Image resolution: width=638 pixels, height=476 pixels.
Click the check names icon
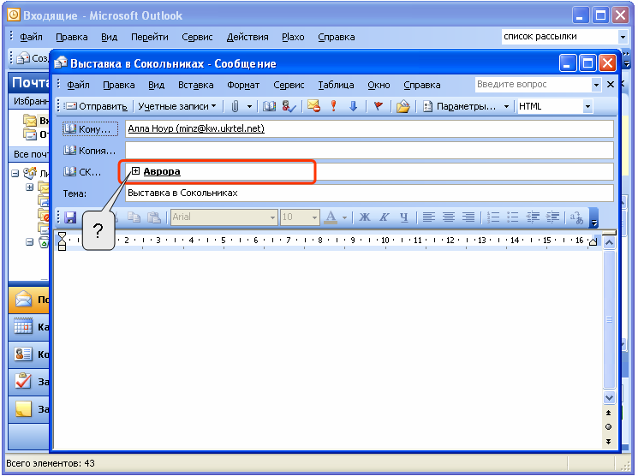pyautogui.click(x=289, y=107)
